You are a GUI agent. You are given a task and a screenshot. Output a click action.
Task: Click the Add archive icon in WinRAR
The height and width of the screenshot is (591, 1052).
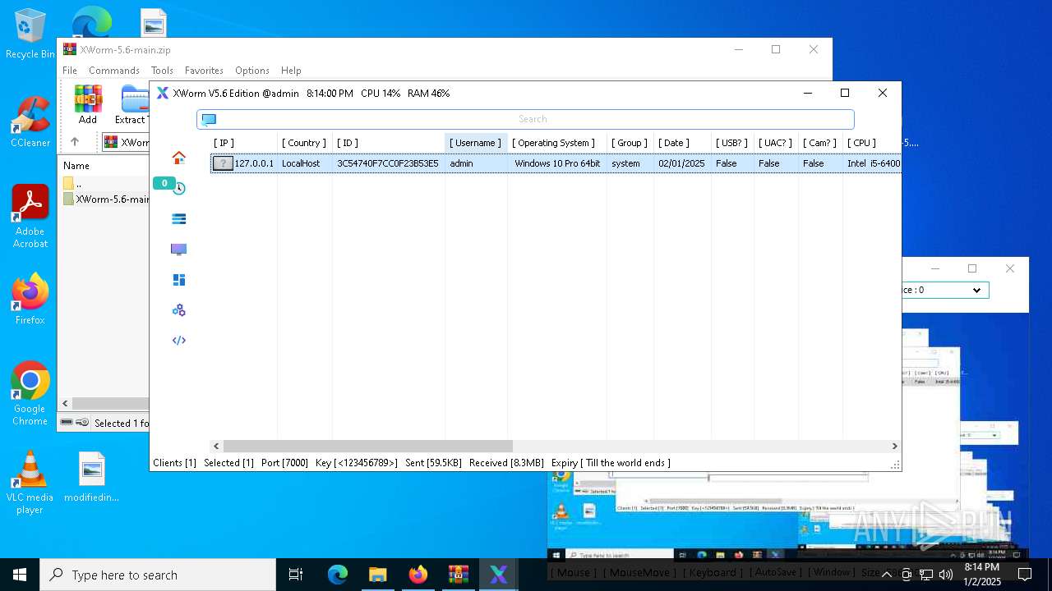pyautogui.click(x=88, y=105)
